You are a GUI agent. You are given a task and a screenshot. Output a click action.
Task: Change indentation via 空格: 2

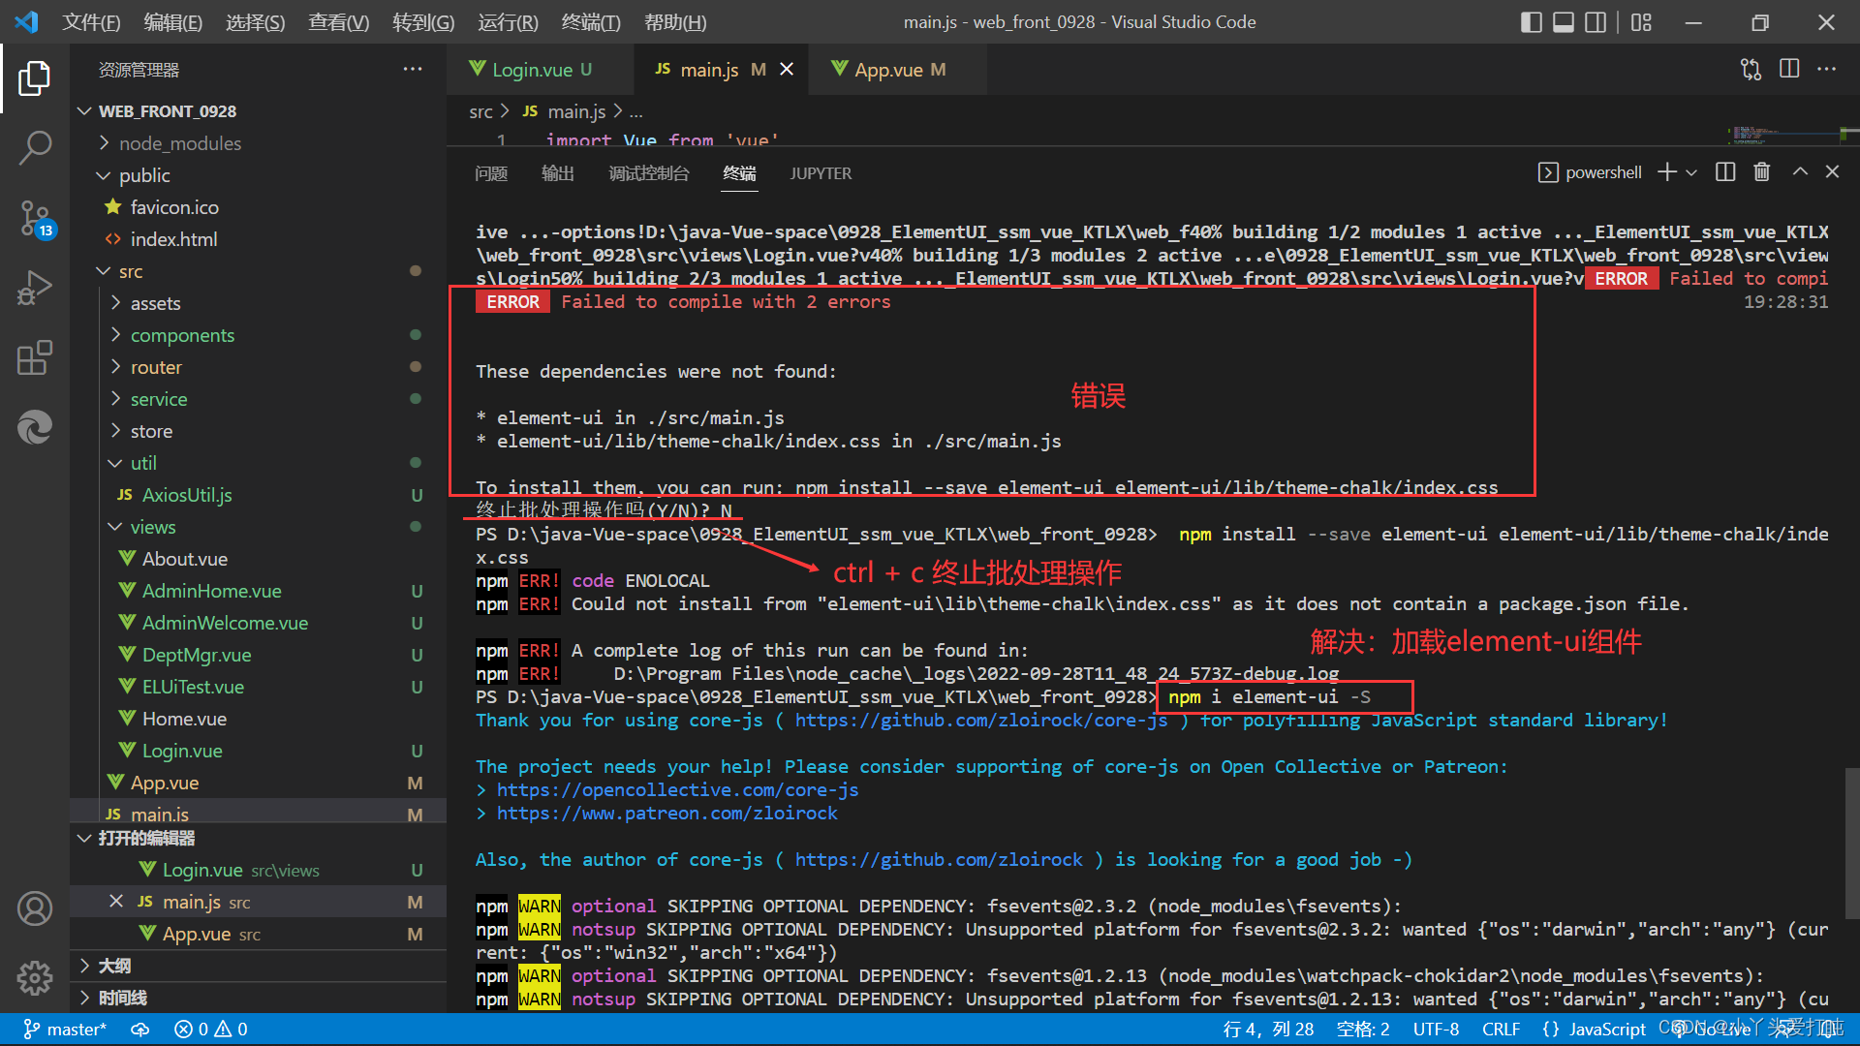pyautogui.click(x=1363, y=1030)
